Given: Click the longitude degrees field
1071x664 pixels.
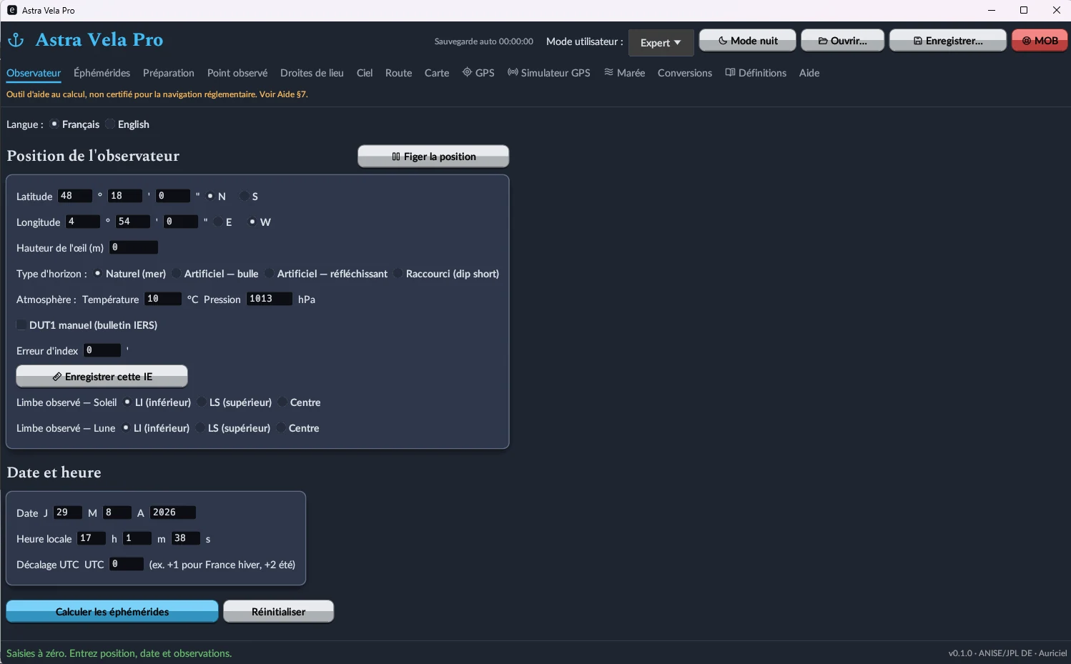Looking at the screenshot, I should tap(83, 222).
